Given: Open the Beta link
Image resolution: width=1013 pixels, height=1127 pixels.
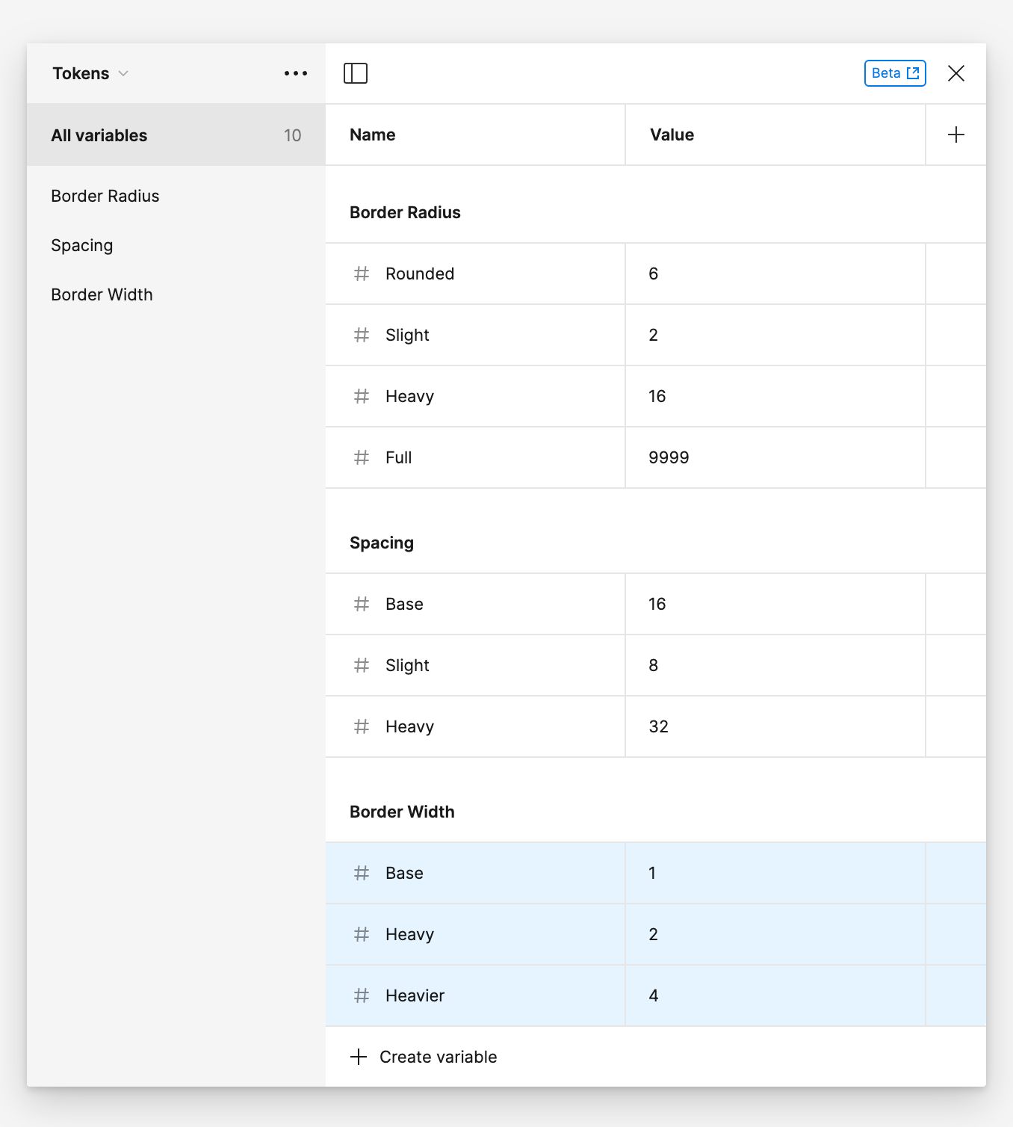Looking at the screenshot, I should tap(894, 72).
